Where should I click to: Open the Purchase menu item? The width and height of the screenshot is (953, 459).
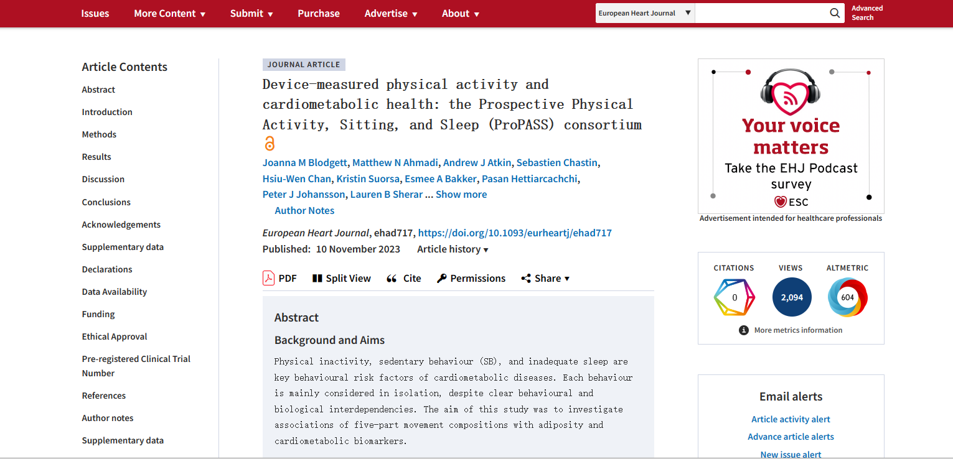[x=319, y=13]
